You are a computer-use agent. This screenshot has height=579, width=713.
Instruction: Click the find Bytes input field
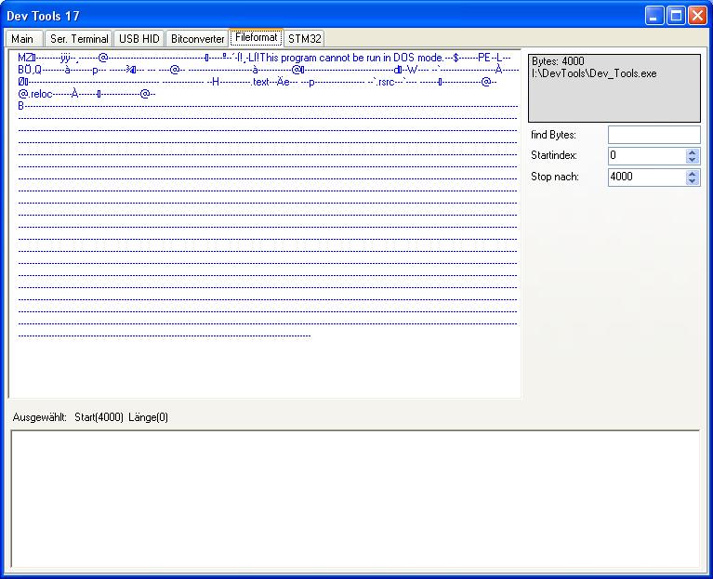654,136
